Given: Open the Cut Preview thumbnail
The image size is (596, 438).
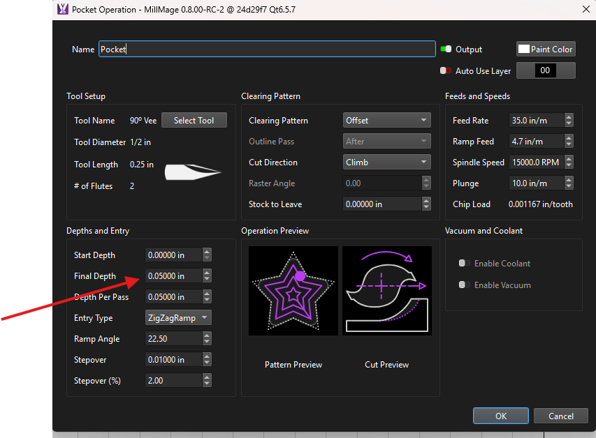Looking at the screenshot, I should [387, 291].
